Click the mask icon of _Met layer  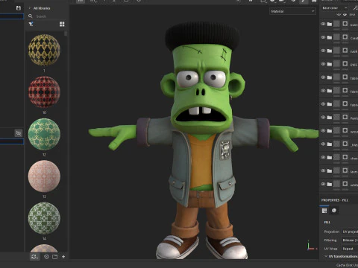tap(345, 144)
